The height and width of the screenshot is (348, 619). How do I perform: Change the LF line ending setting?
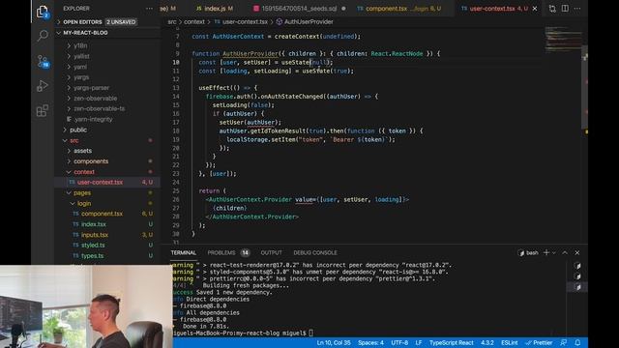[x=419, y=342]
